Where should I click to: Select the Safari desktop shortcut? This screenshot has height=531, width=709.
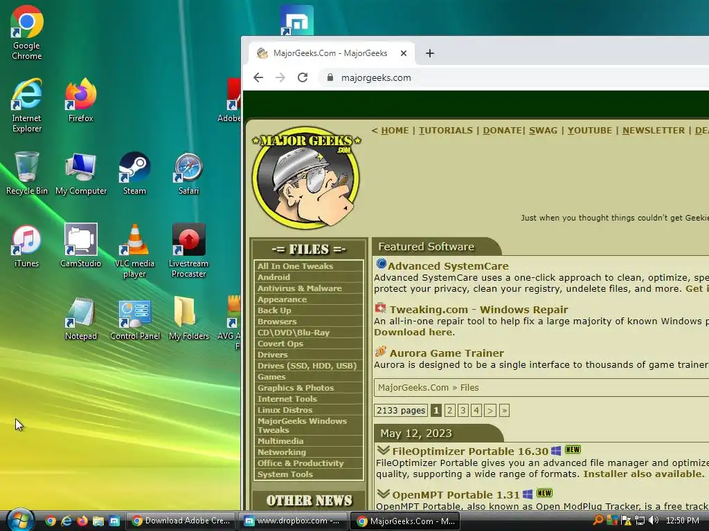point(188,173)
